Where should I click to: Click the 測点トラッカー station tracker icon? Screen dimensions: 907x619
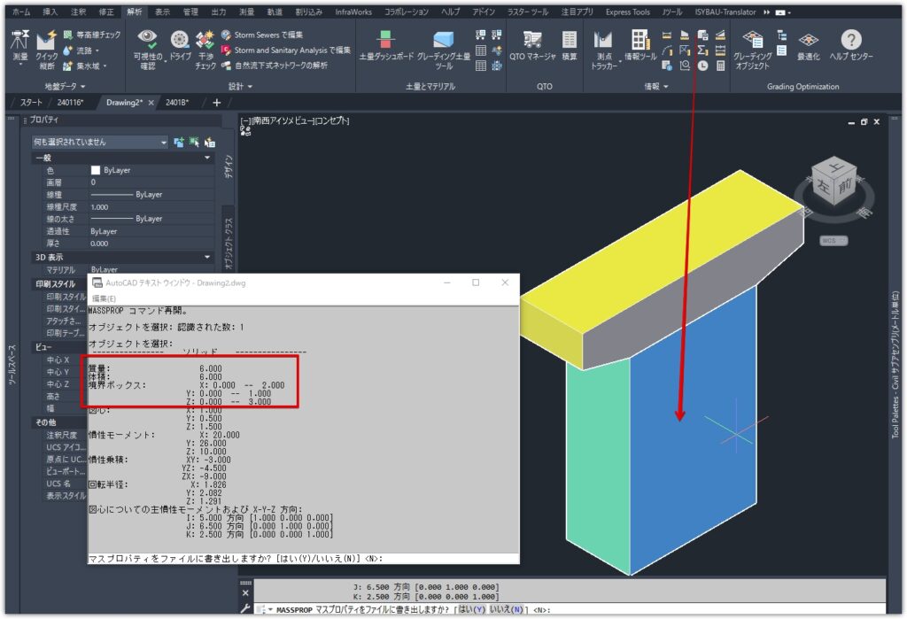click(602, 39)
